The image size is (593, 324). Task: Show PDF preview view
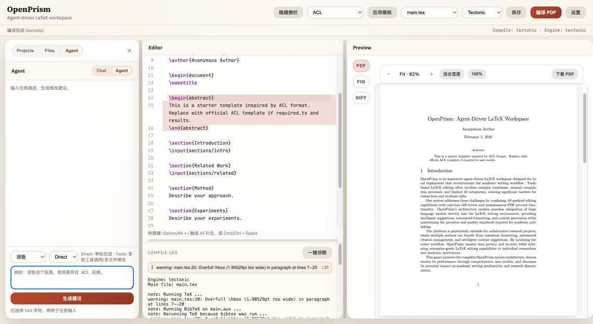pos(361,66)
